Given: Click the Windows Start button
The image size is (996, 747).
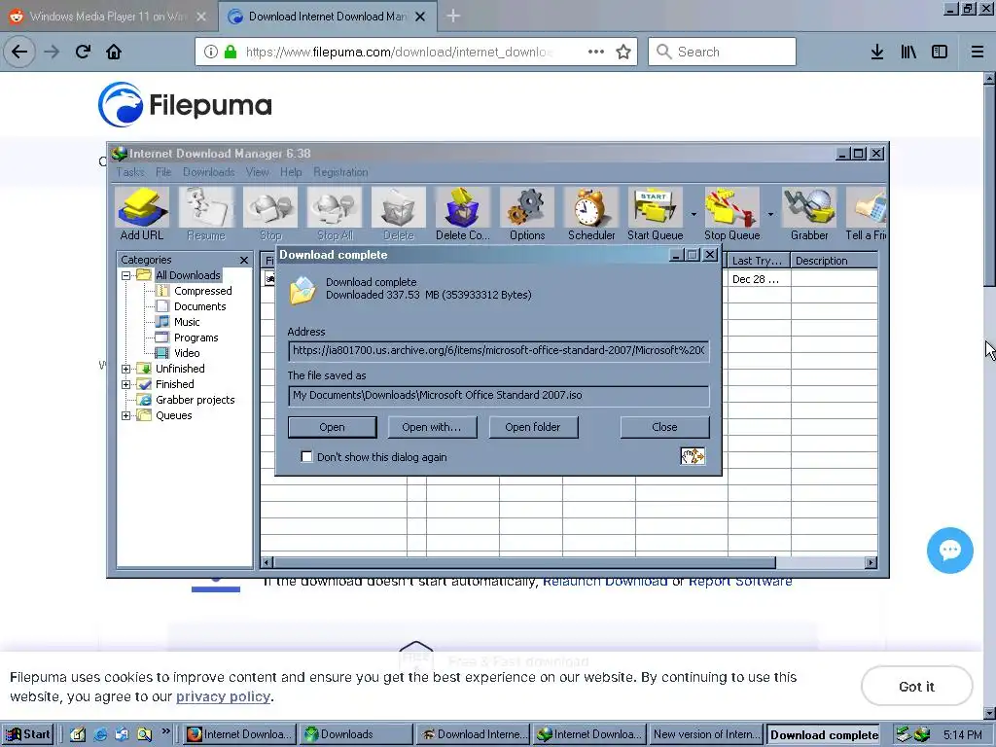Looking at the screenshot, I should [x=28, y=734].
